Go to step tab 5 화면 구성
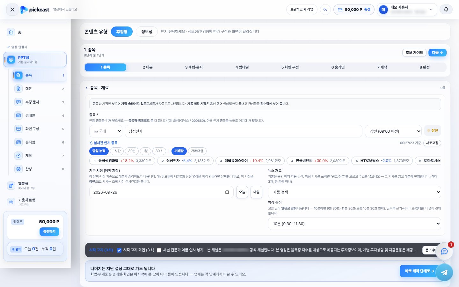 (290, 67)
